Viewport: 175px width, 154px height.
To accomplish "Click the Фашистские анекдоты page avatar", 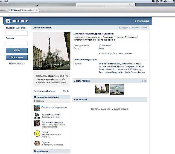I will click(x=37, y=123).
